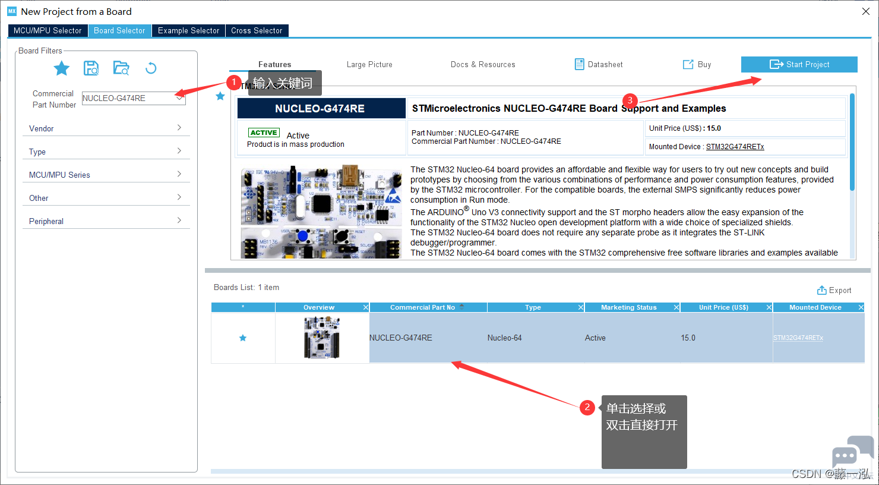
Task: Close the Marketing Status column
Action: 676,307
